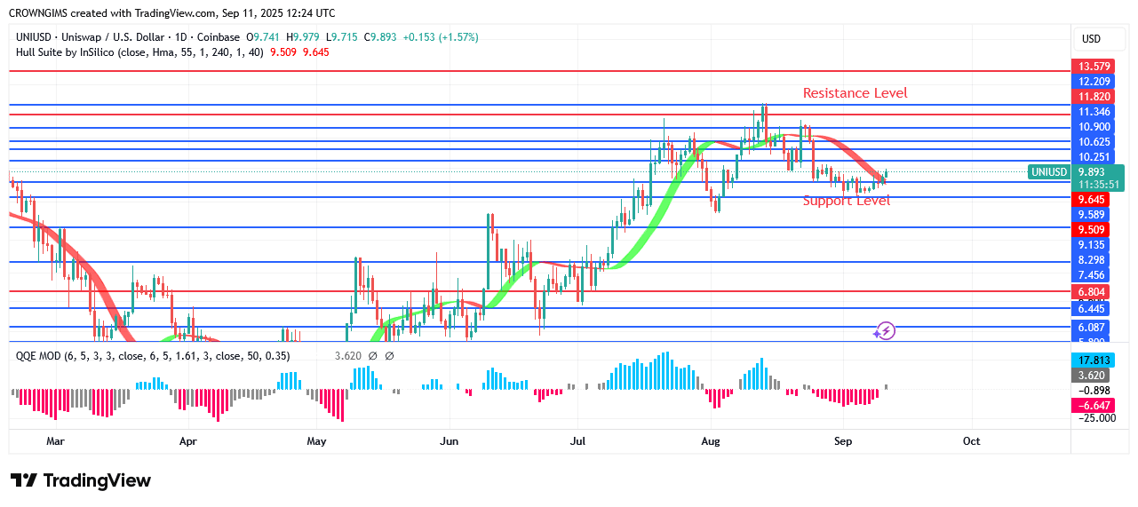Click the Resistance Level text label

click(x=855, y=93)
